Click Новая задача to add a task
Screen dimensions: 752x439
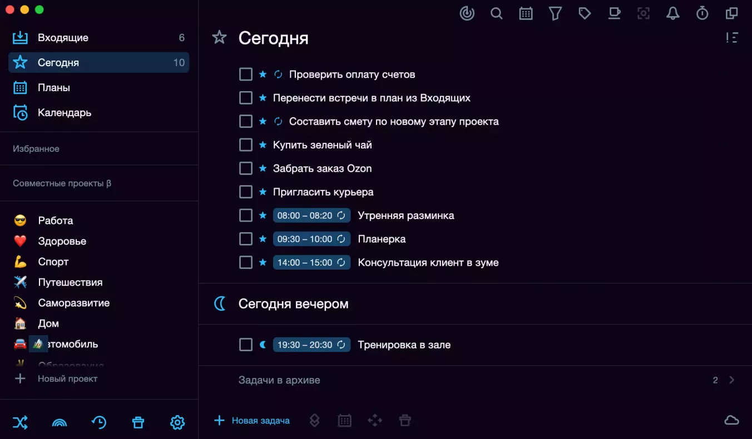252,421
